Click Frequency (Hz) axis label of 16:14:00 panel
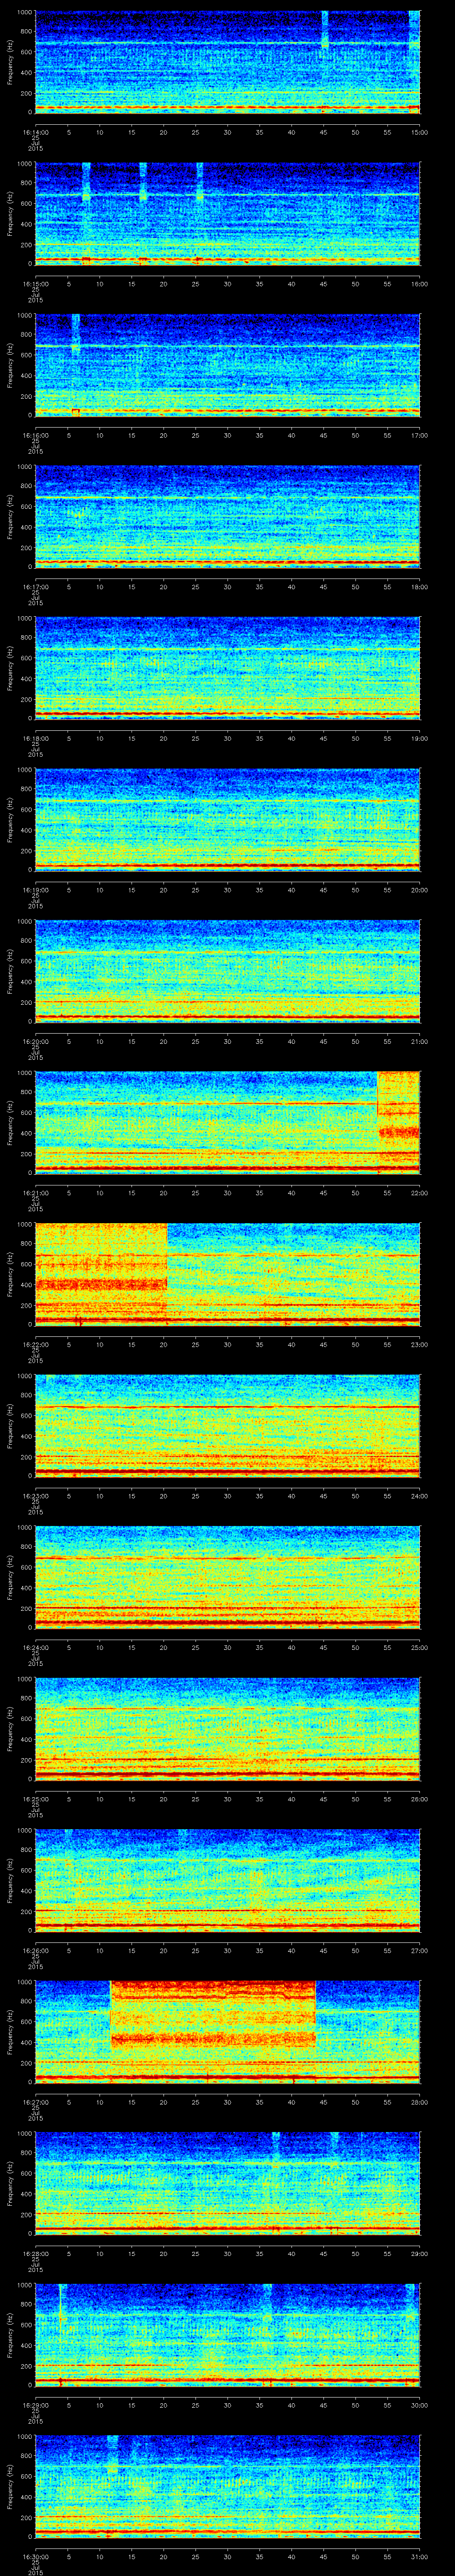The image size is (455, 2576). point(10,62)
